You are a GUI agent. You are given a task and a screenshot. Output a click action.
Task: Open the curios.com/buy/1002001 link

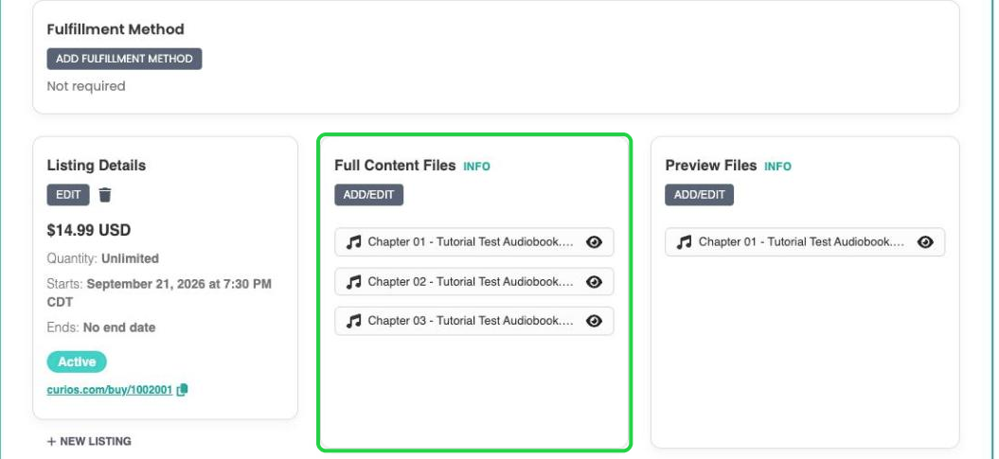(110, 390)
